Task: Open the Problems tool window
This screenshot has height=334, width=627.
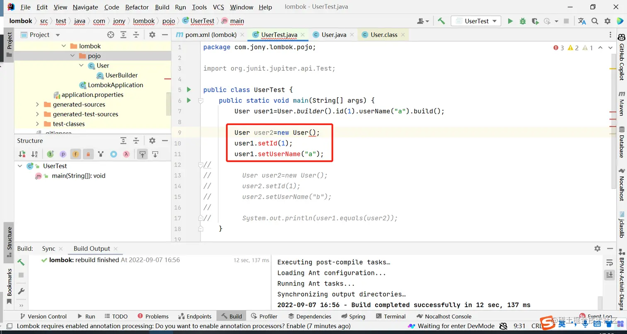Action: coord(153,316)
